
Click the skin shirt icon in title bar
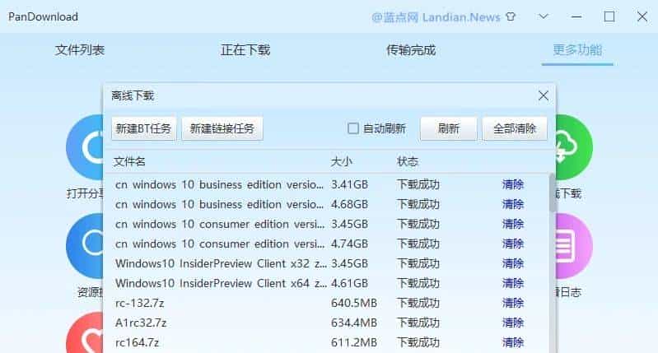point(511,17)
